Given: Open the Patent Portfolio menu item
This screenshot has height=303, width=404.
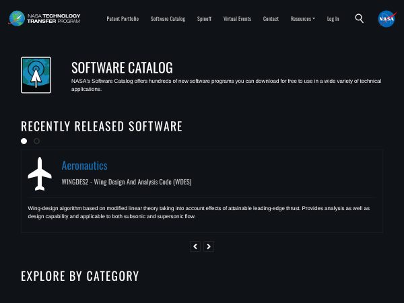Looking at the screenshot, I should [x=123, y=19].
